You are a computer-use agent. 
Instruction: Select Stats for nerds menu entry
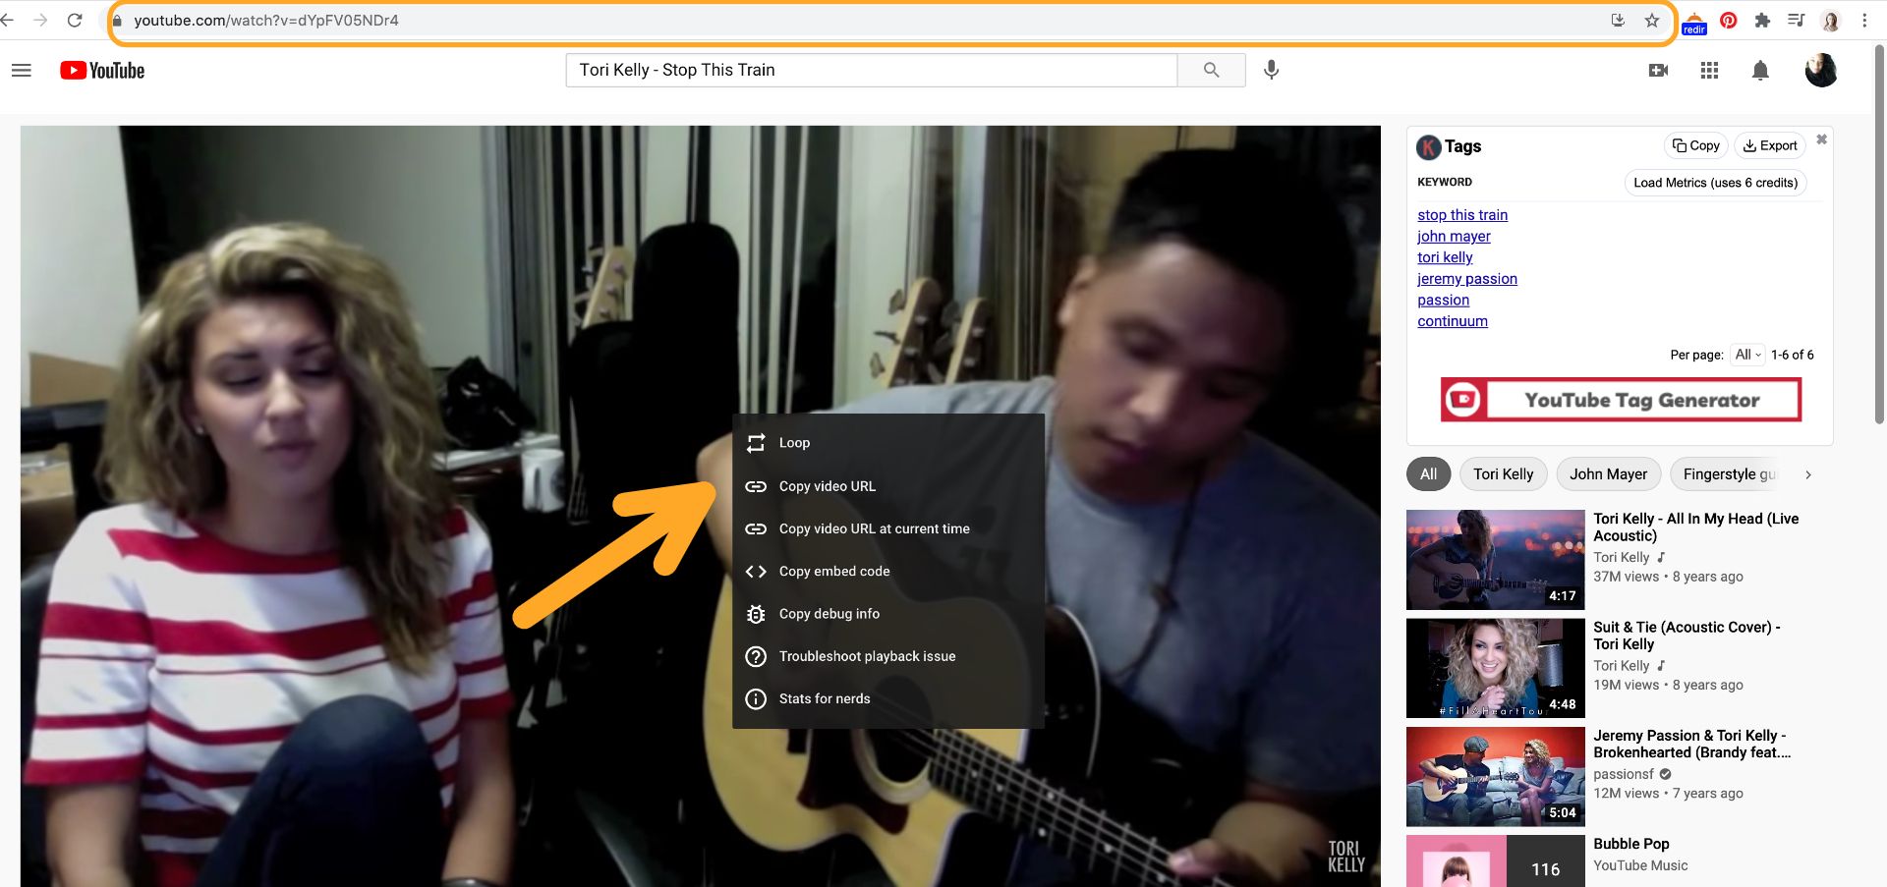click(824, 698)
